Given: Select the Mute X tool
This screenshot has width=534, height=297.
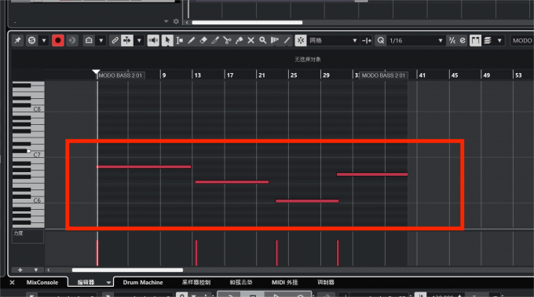Looking at the screenshot, I should (251, 41).
